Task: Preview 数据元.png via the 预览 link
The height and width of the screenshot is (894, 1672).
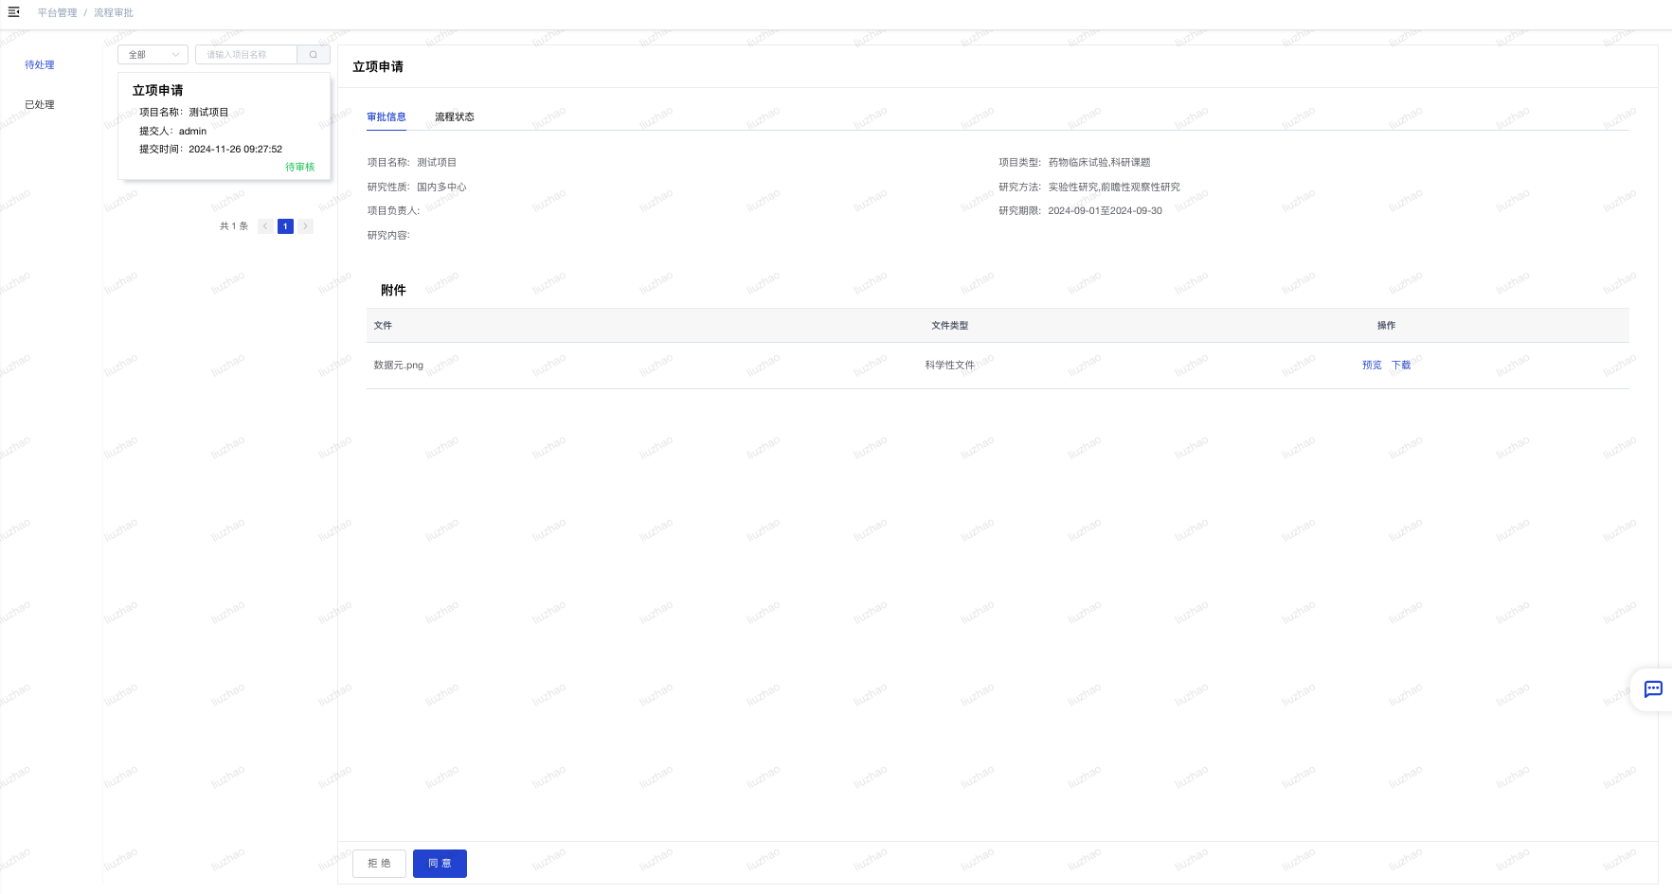Action: 1372,366
